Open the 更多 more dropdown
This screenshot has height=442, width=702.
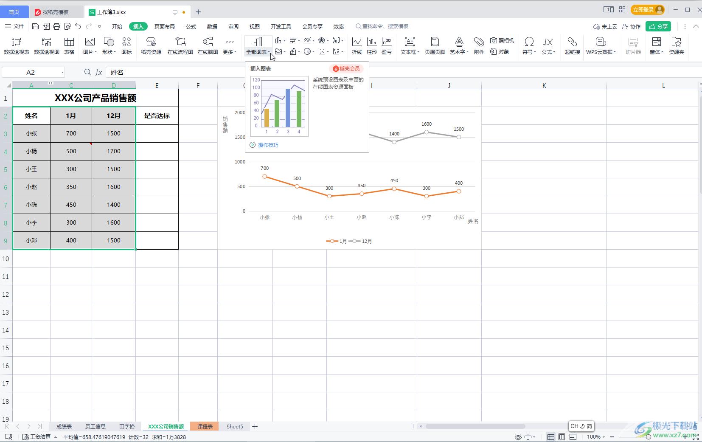coord(230,46)
